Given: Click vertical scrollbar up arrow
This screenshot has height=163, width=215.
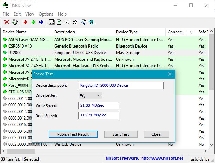Looking at the screenshot, I should click(x=211, y=31).
